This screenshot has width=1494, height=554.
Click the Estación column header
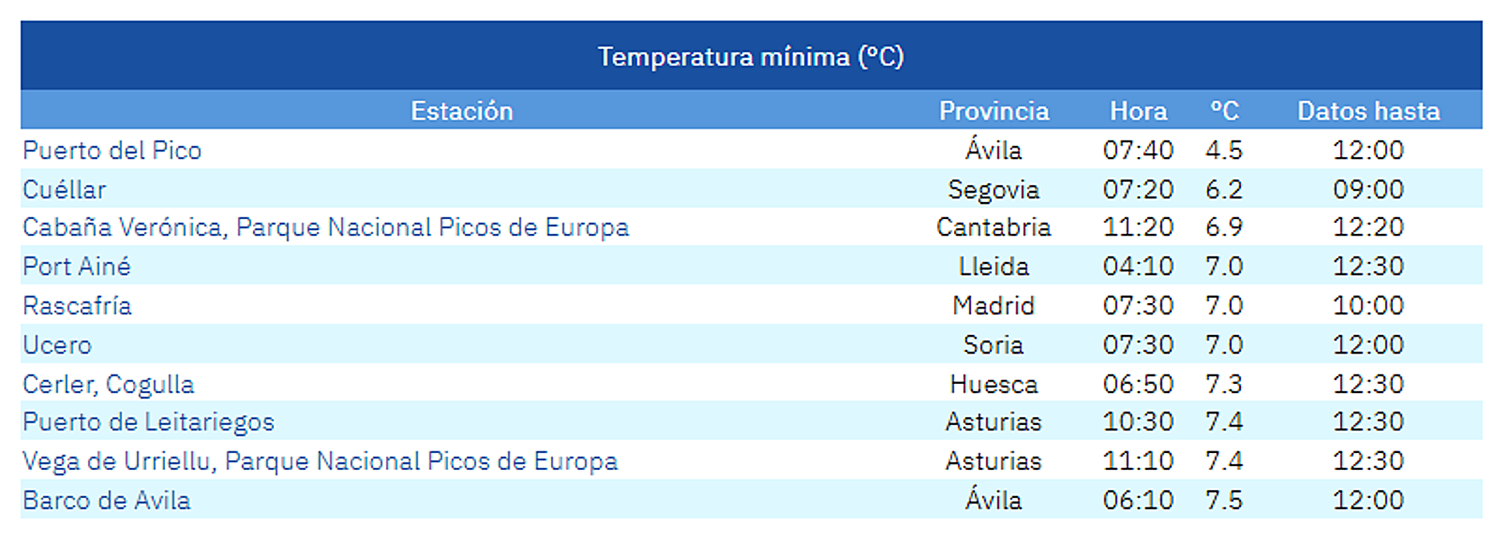click(461, 111)
